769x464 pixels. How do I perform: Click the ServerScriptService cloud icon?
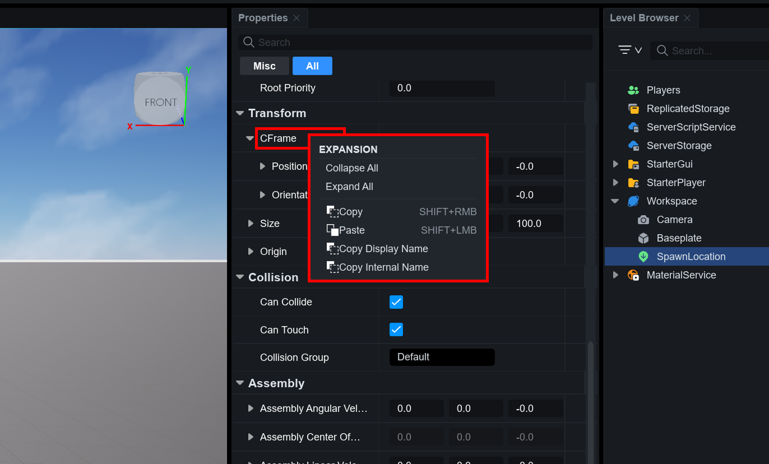[x=633, y=127]
